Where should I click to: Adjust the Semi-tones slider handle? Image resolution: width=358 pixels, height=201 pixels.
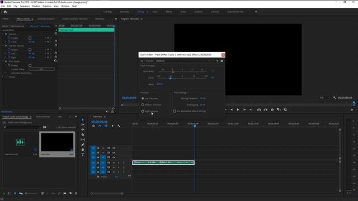pyautogui.click(x=173, y=72)
